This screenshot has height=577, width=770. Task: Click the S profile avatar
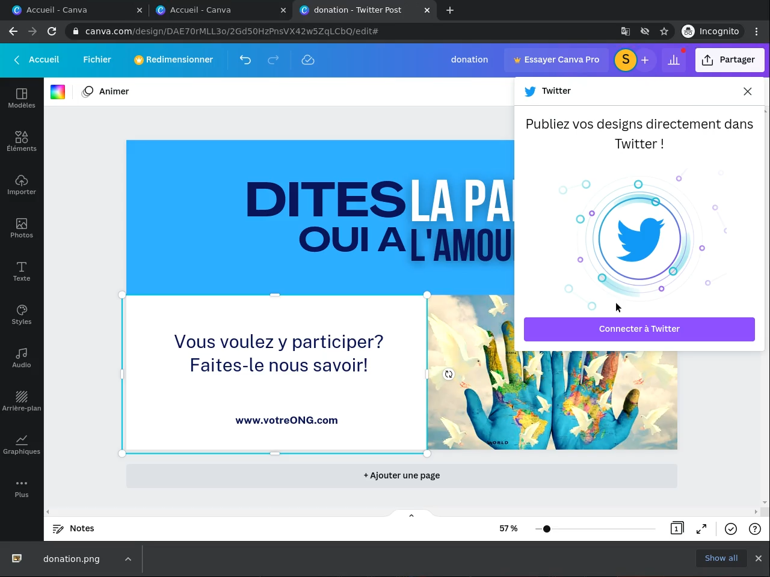coord(626,60)
